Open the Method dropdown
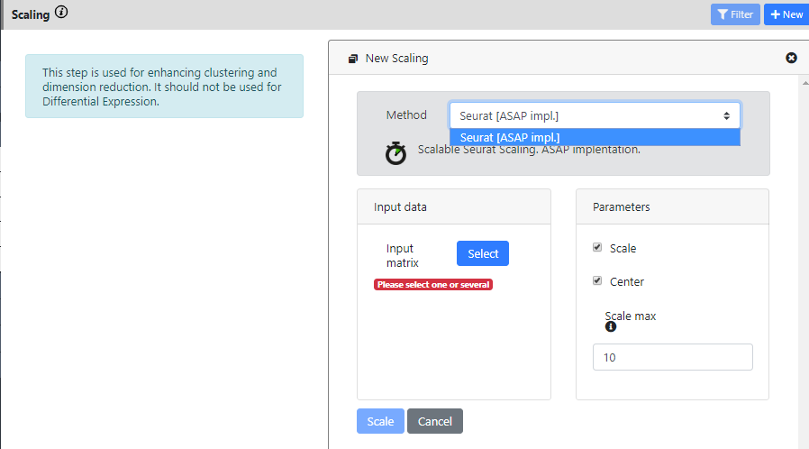Image resolution: width=809 pixels, height=449 pixels. 595,115
